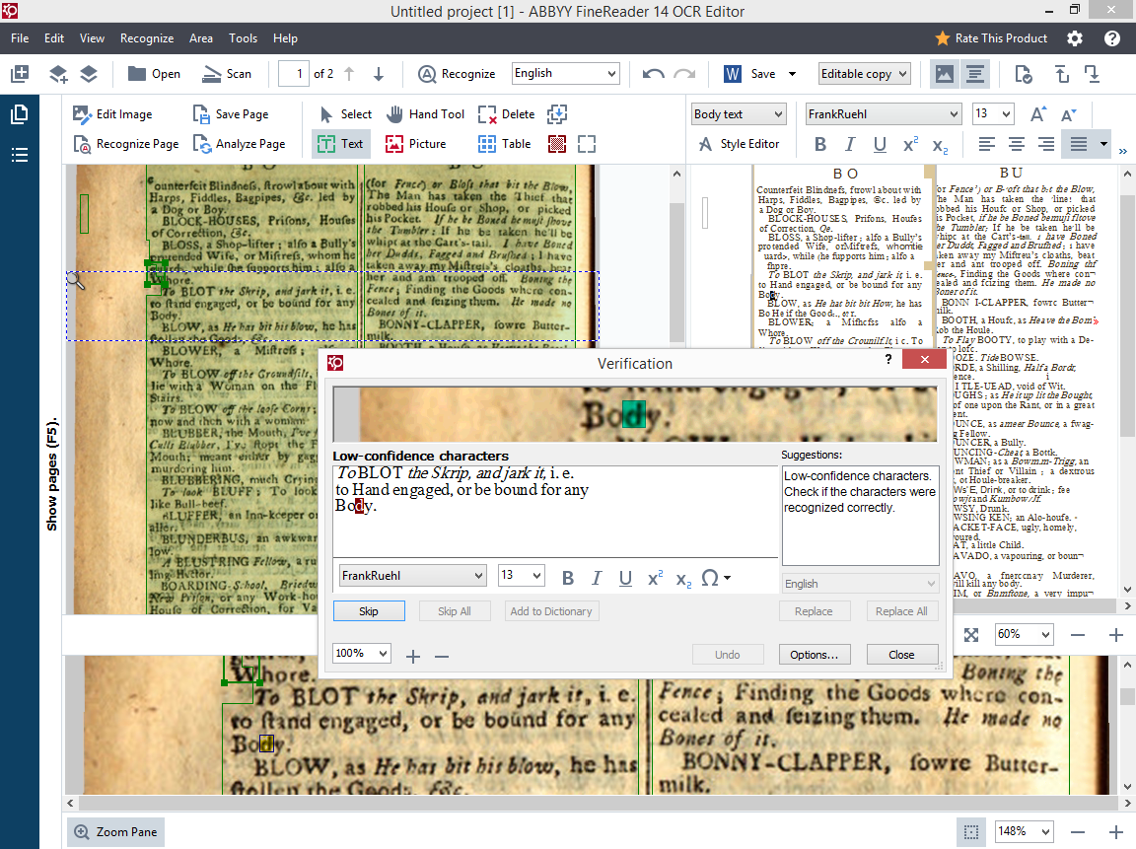
Task: Open FrankRuehl font dropdown in text pane
Action: [884, 113]
